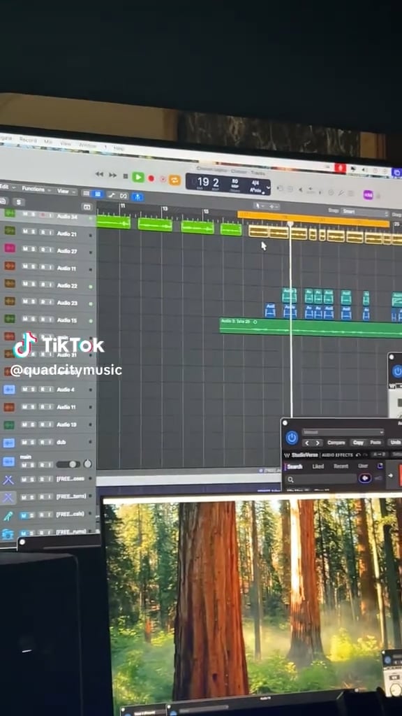Click the red Record button

point(151,178)
